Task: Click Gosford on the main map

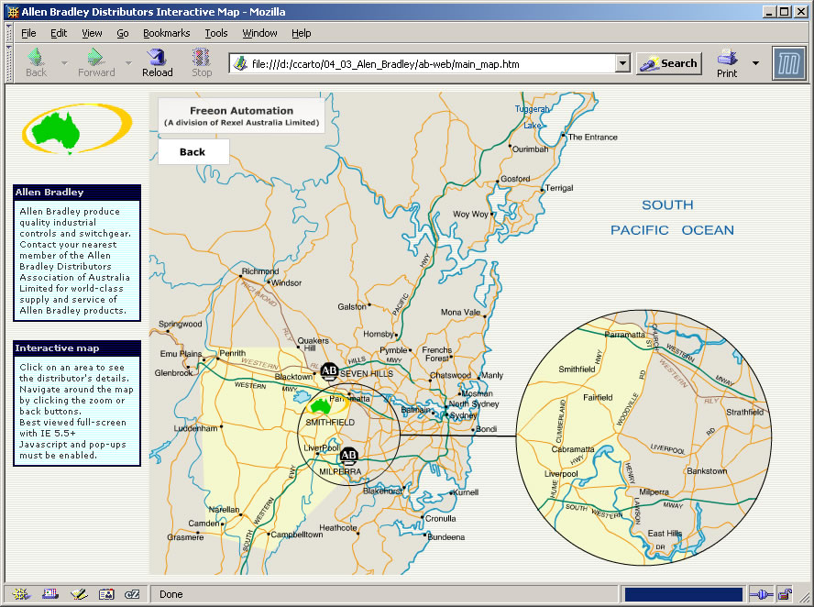Action: (x=515, y=179)
